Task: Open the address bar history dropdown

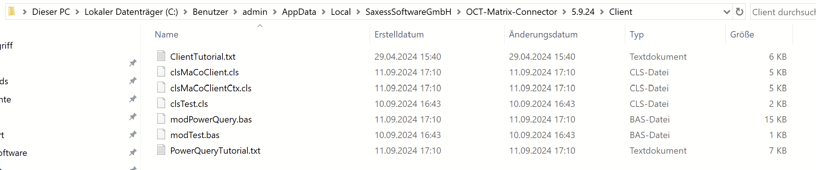Action: pyautogui.click(x=726, y=12)
